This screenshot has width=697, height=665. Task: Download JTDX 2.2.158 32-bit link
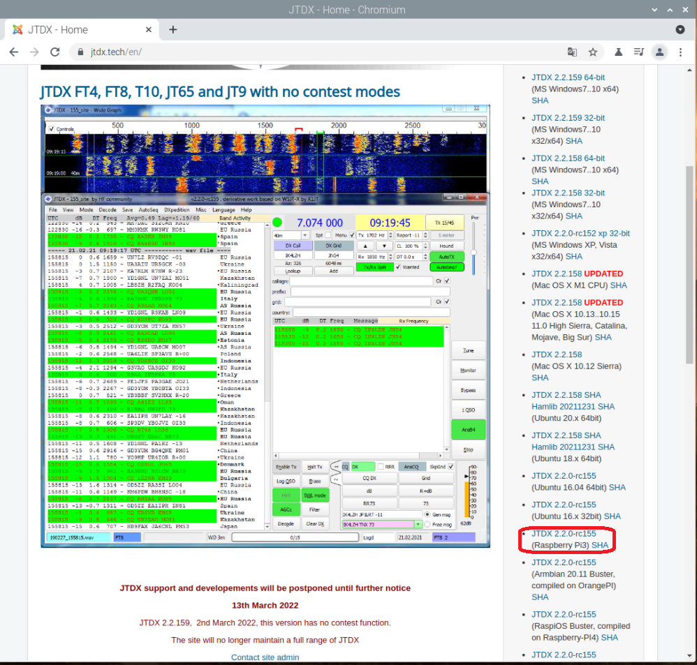568,193
